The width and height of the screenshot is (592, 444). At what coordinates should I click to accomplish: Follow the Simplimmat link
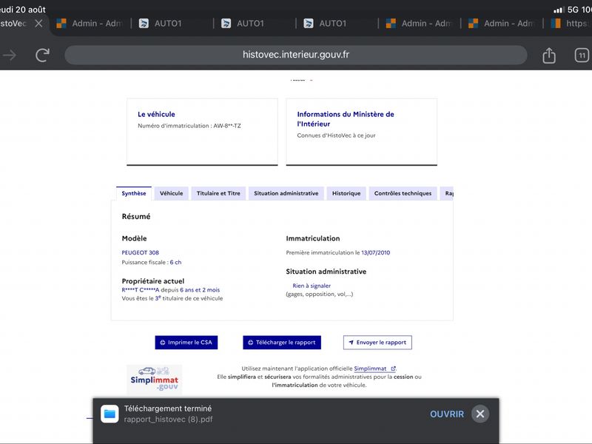coord(374,369)
